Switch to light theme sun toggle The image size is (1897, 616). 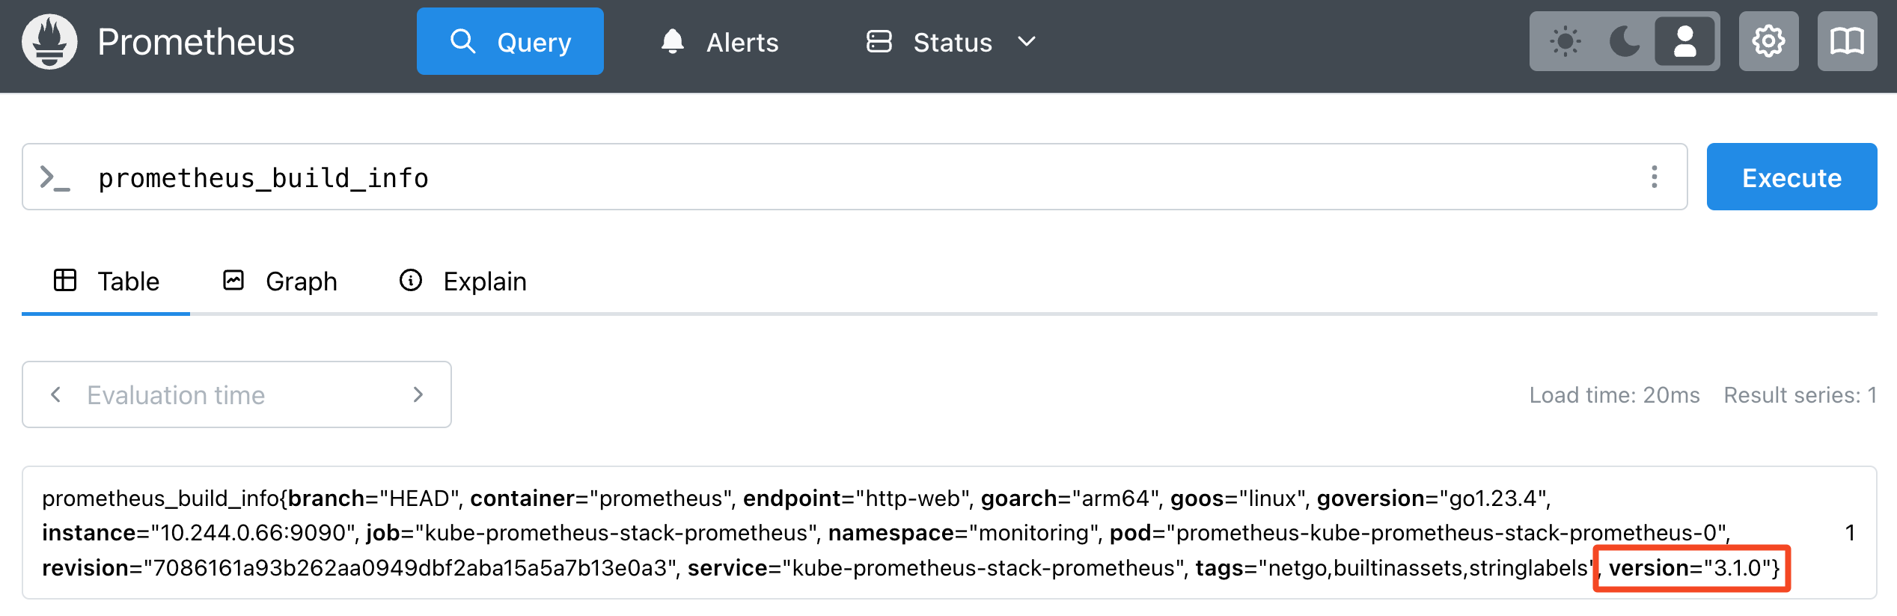[1565, 42]
